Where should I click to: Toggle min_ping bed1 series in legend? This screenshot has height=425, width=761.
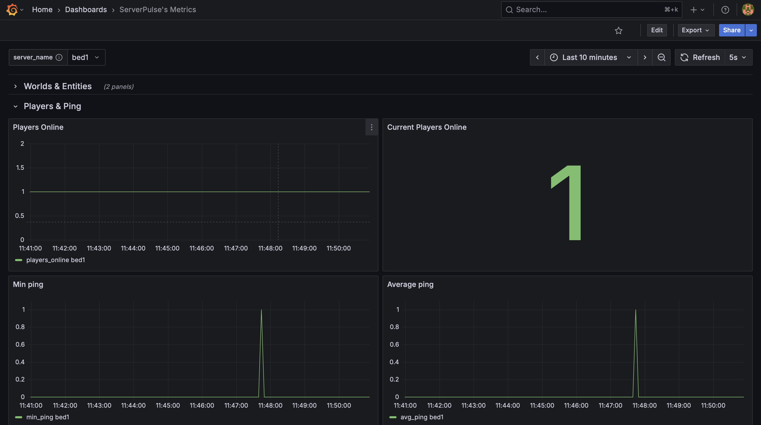point(47,417)
